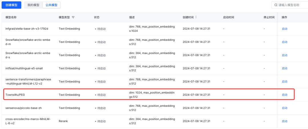Start the TownsWu/PEG model
The height and width of the screenshot is (129, 308).
tap(285, 95)
